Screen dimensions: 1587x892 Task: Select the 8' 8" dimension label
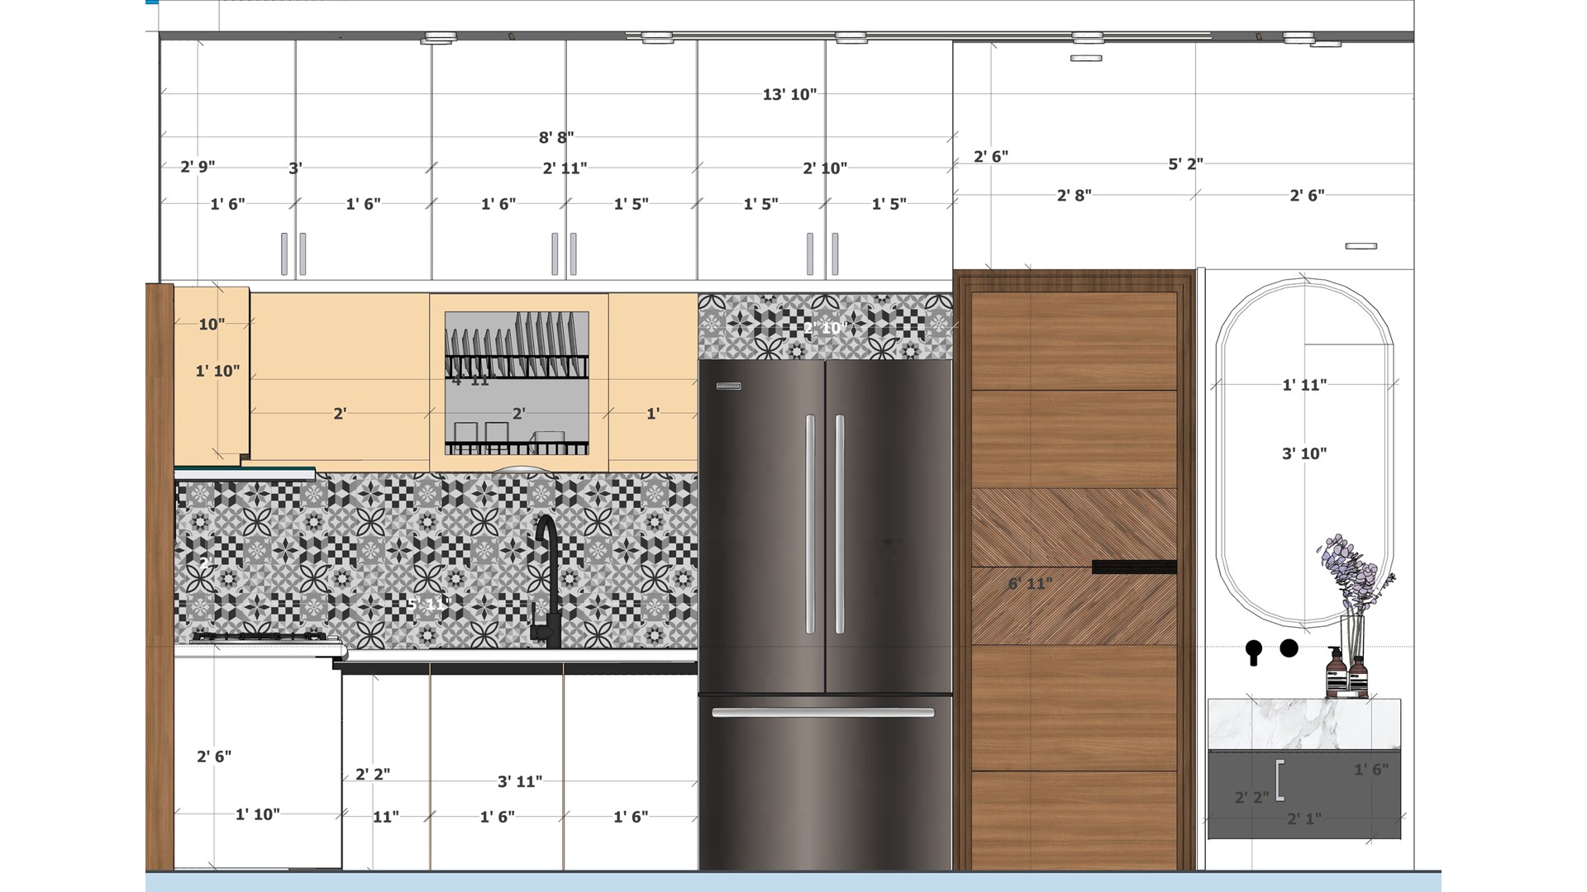pos(556,137)
